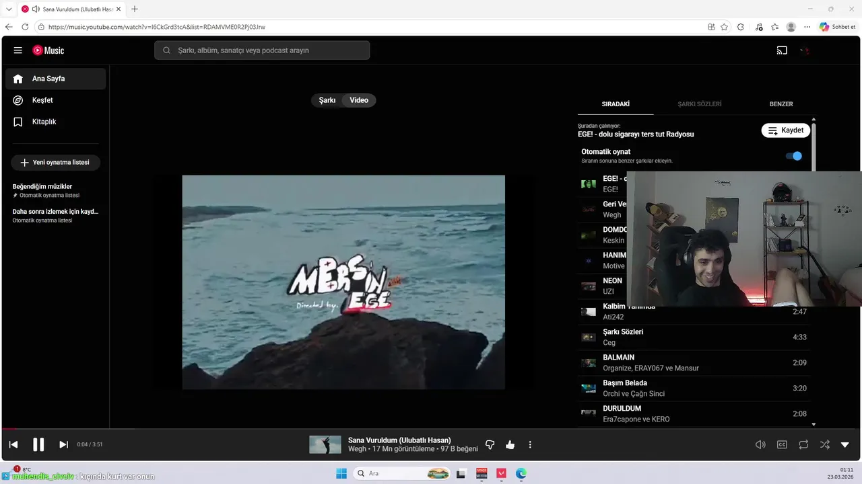Click the volume speaker icon
Image resolution: width=862 pixels, height=484 pixels.
coord(760,444)
